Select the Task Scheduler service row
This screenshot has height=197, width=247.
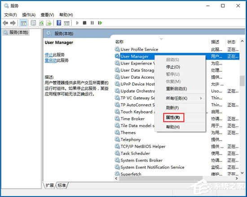[135, 153]
